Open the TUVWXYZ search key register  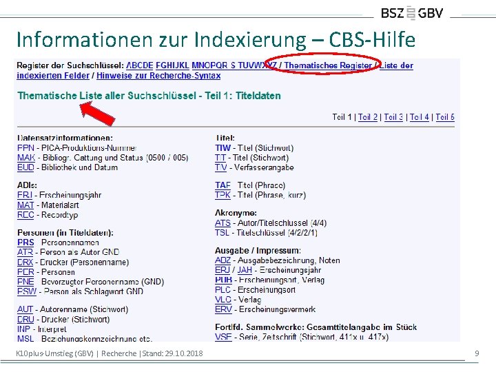click(x=257, y=65)
